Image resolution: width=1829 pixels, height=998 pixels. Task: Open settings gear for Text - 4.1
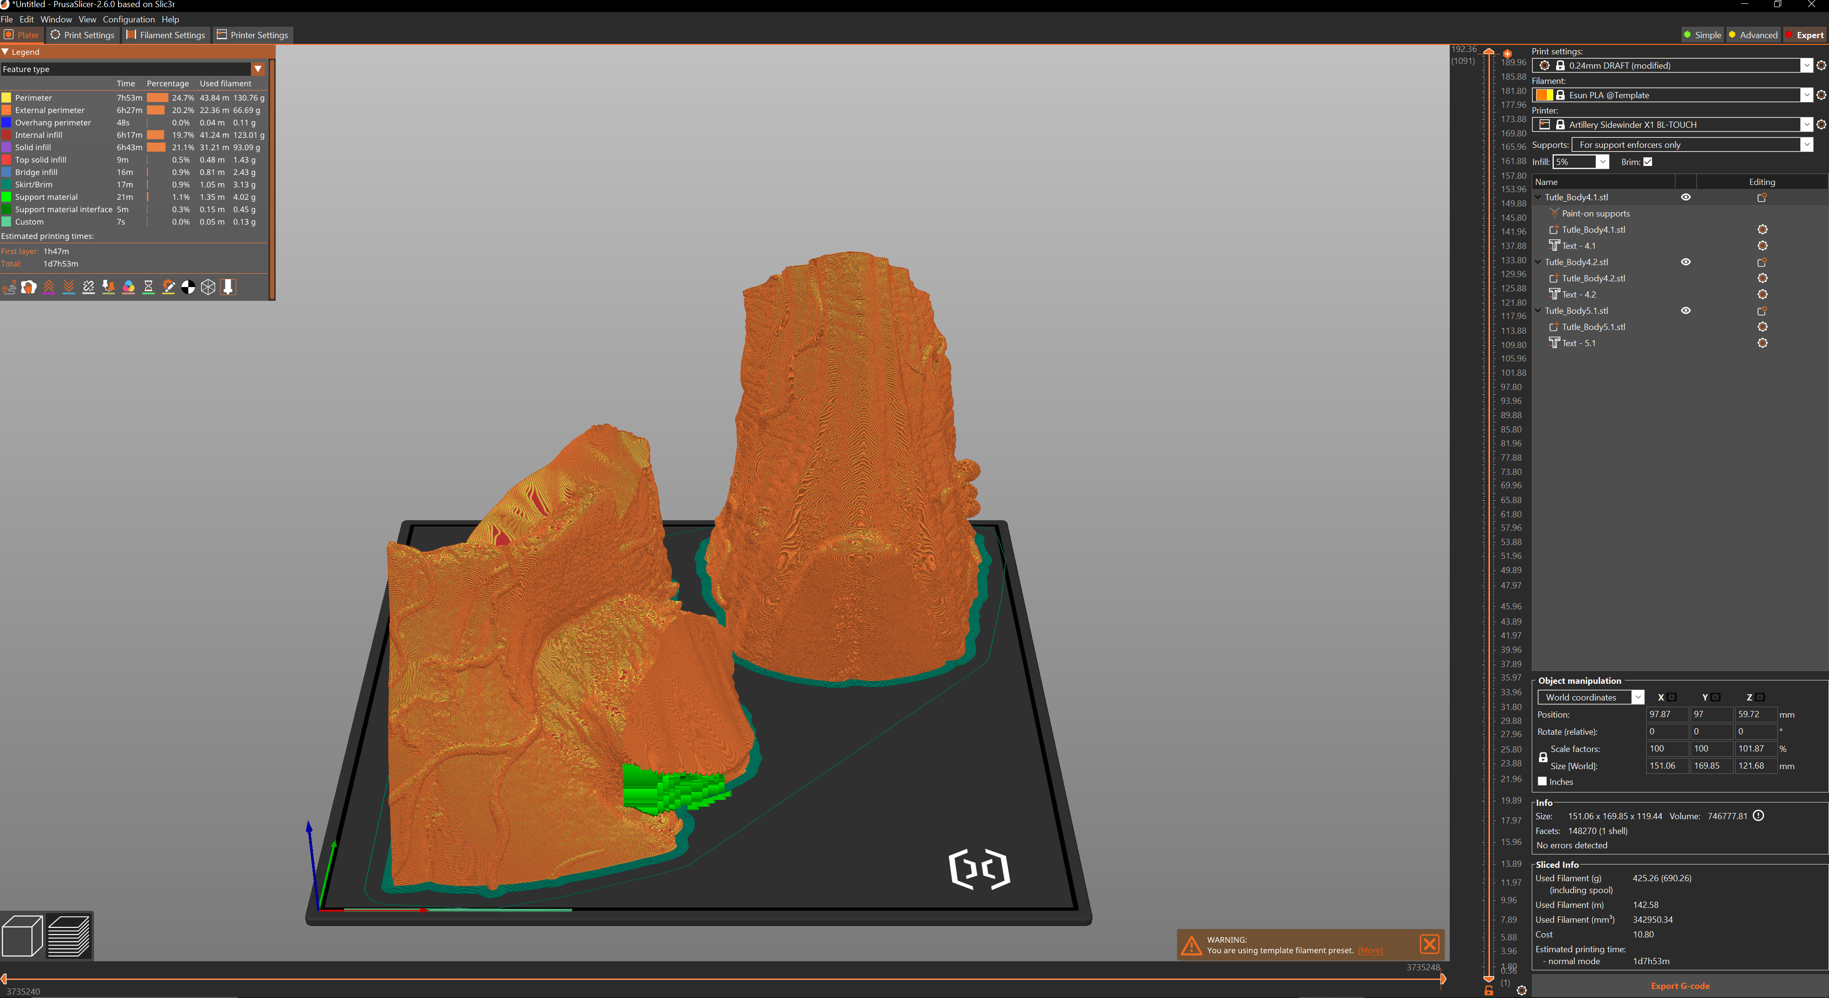click(1762, 246)
